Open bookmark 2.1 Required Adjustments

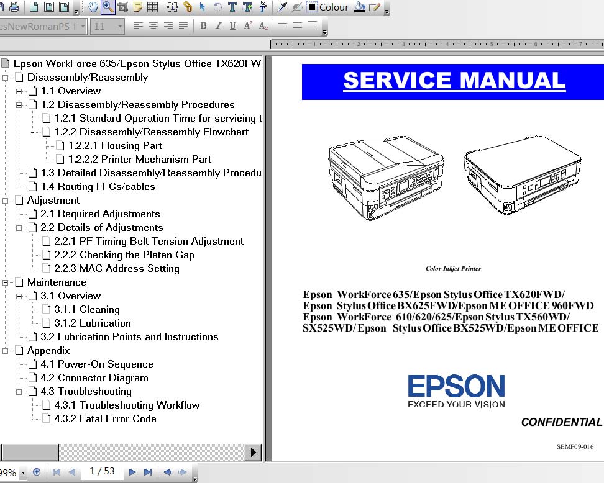[x=100, y=214]
